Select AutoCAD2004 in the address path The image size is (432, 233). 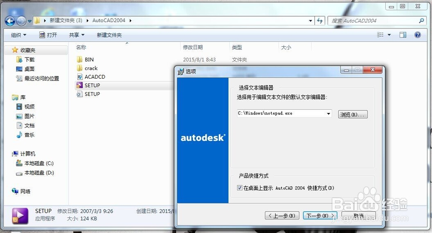109,20
